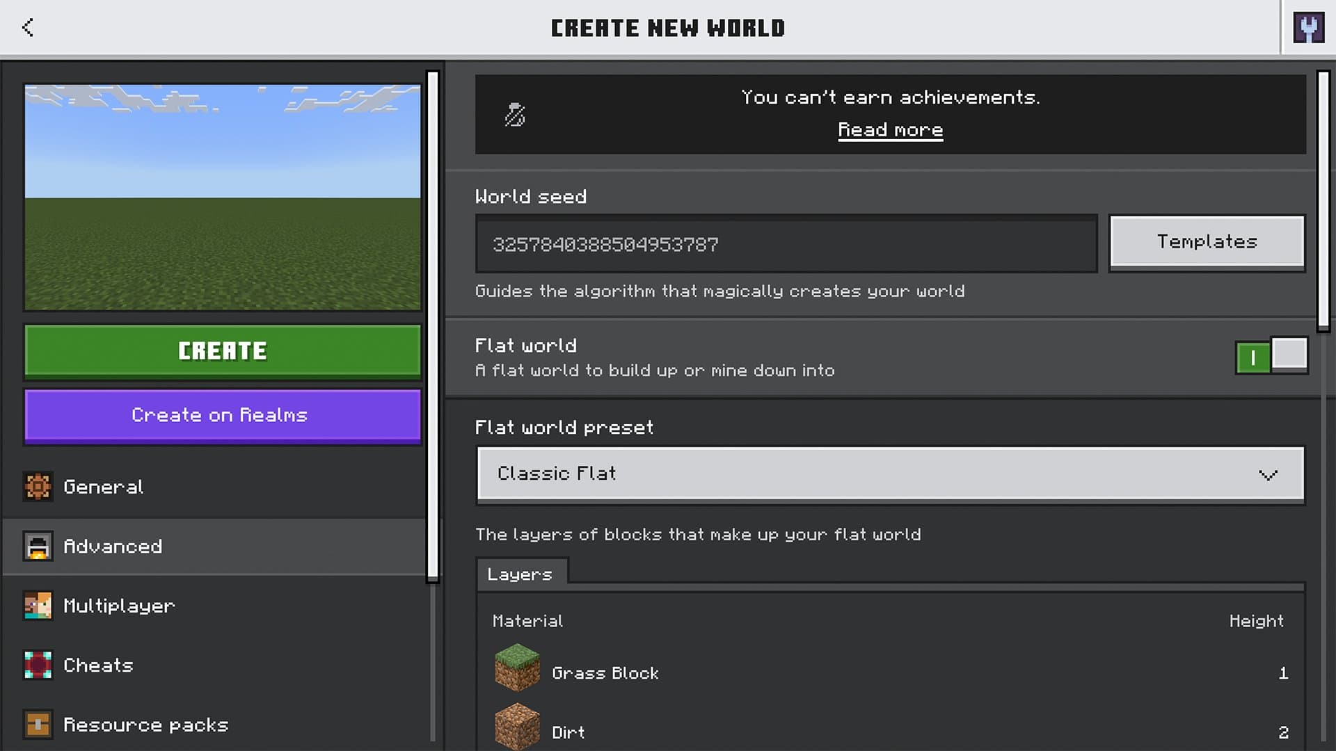Click the Cheats command block icon

38,665
